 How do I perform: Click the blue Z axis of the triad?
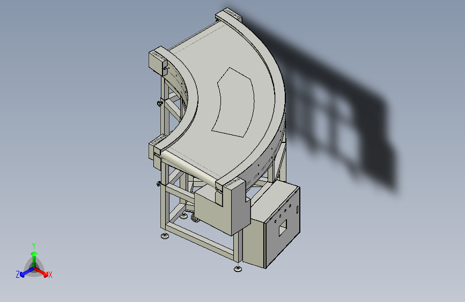27,272
